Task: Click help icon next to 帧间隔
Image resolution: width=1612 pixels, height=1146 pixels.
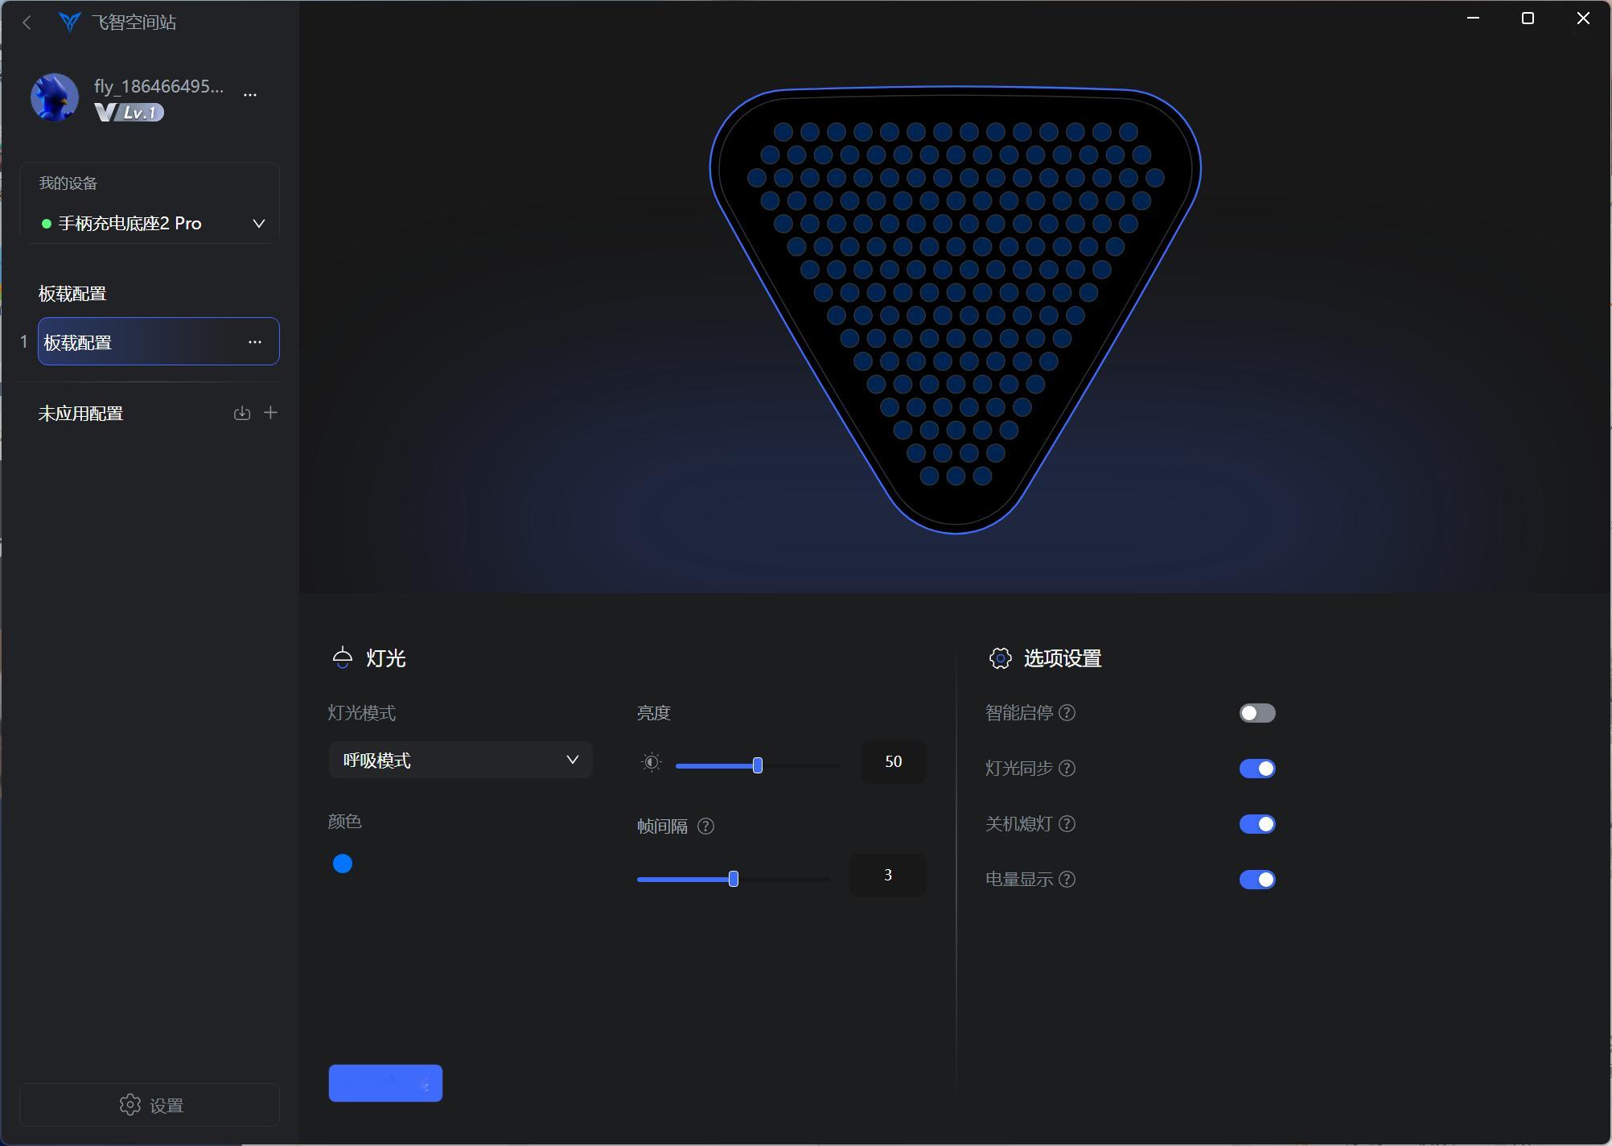Action: [705, 827]
